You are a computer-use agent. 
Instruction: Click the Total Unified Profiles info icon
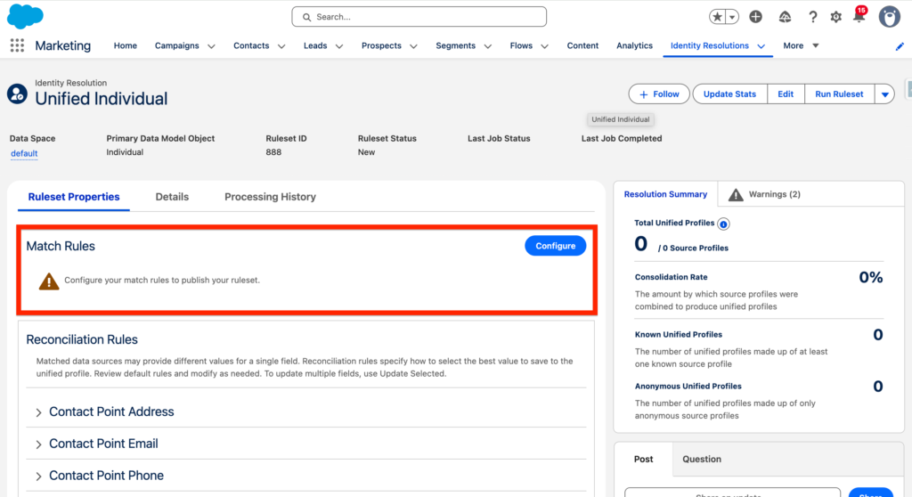(723, 224)
